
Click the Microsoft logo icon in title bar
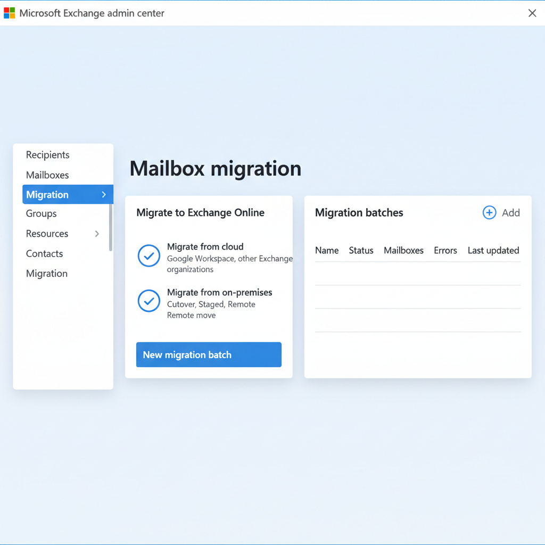(10, 13)
